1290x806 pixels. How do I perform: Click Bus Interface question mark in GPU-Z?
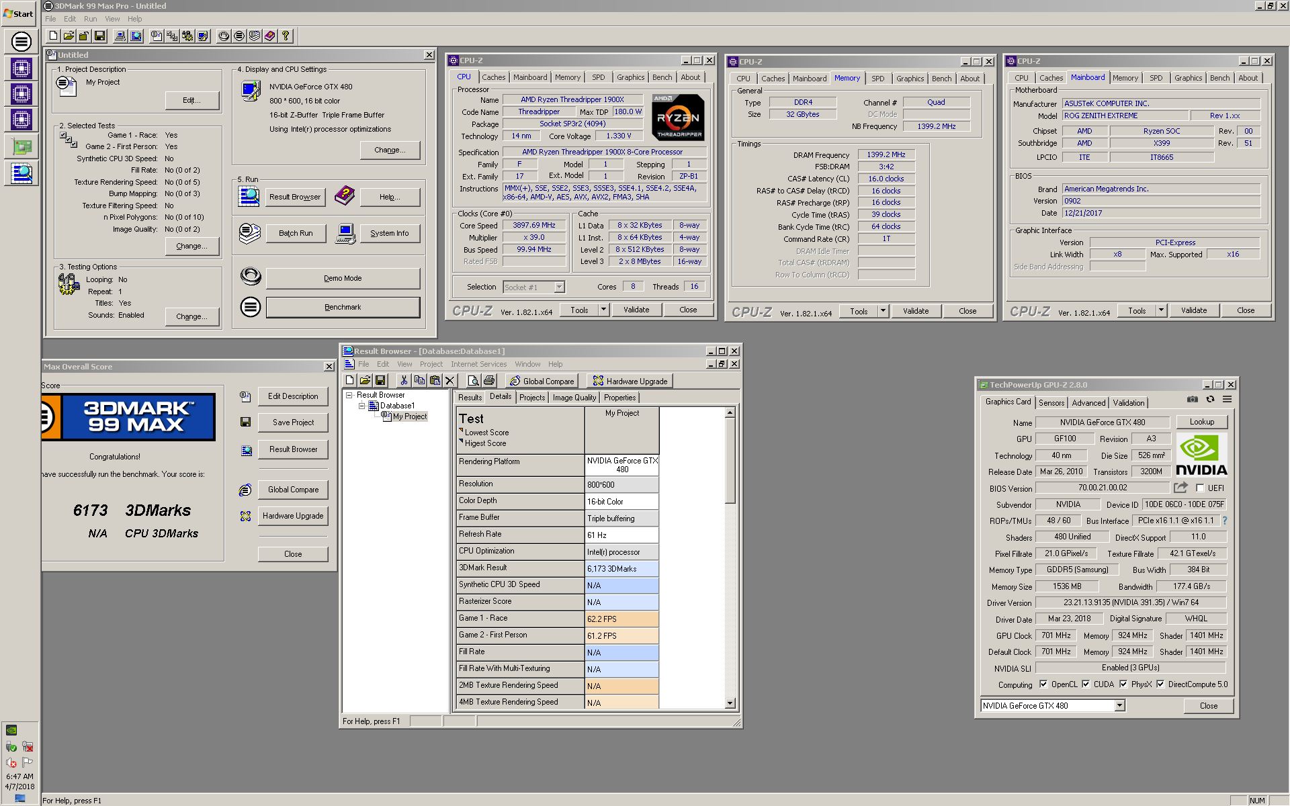coord(1225,521)
